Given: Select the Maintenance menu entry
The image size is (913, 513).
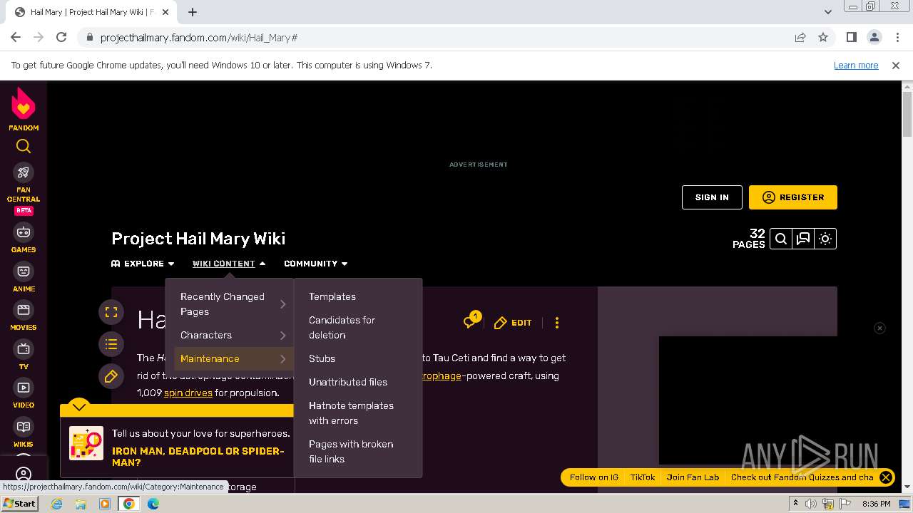Looking at the screenshot, I should click(x=233, y=358).
